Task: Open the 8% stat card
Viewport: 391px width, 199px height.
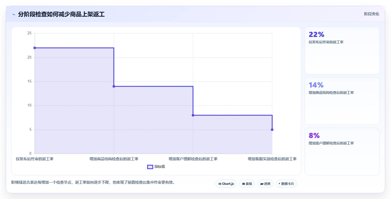Action: click(x=342, y=151)
